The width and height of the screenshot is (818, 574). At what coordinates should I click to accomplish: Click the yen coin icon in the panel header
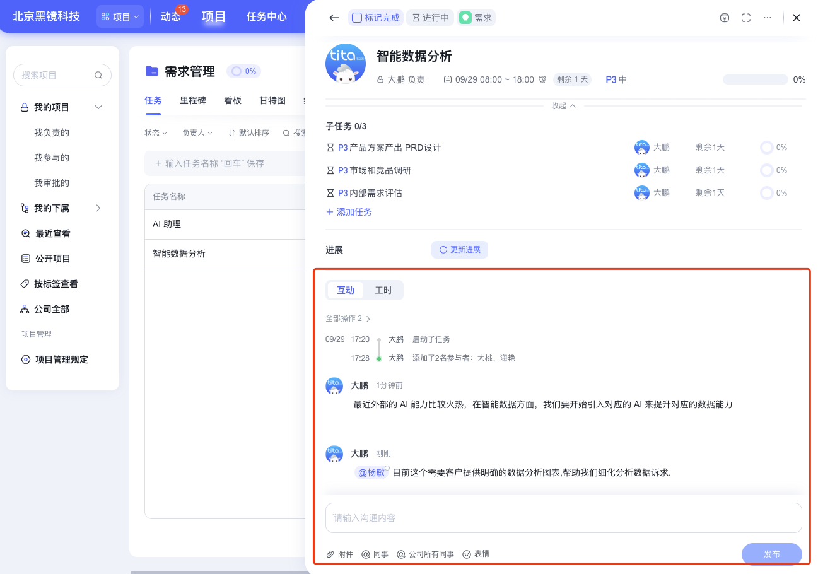pos(725,18)
